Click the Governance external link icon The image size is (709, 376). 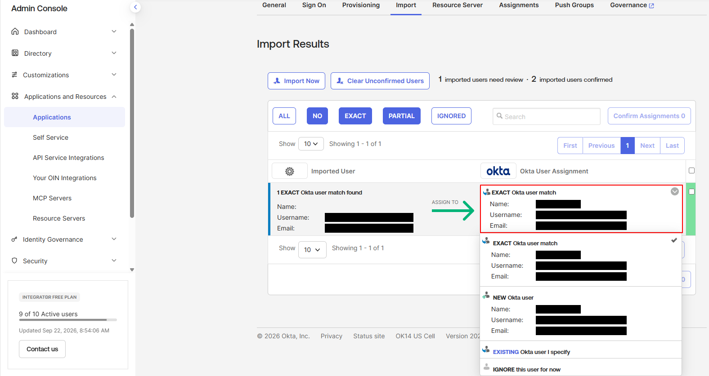click(x=651, y=5)
